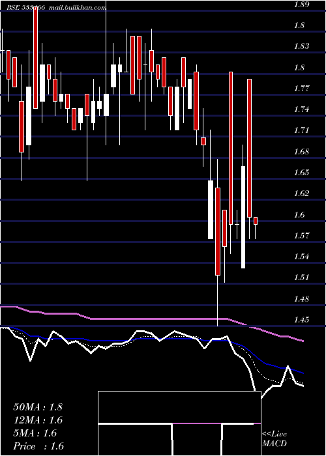Click the 1.77 price axis label
326x456 pixels.
coord(301,88)
